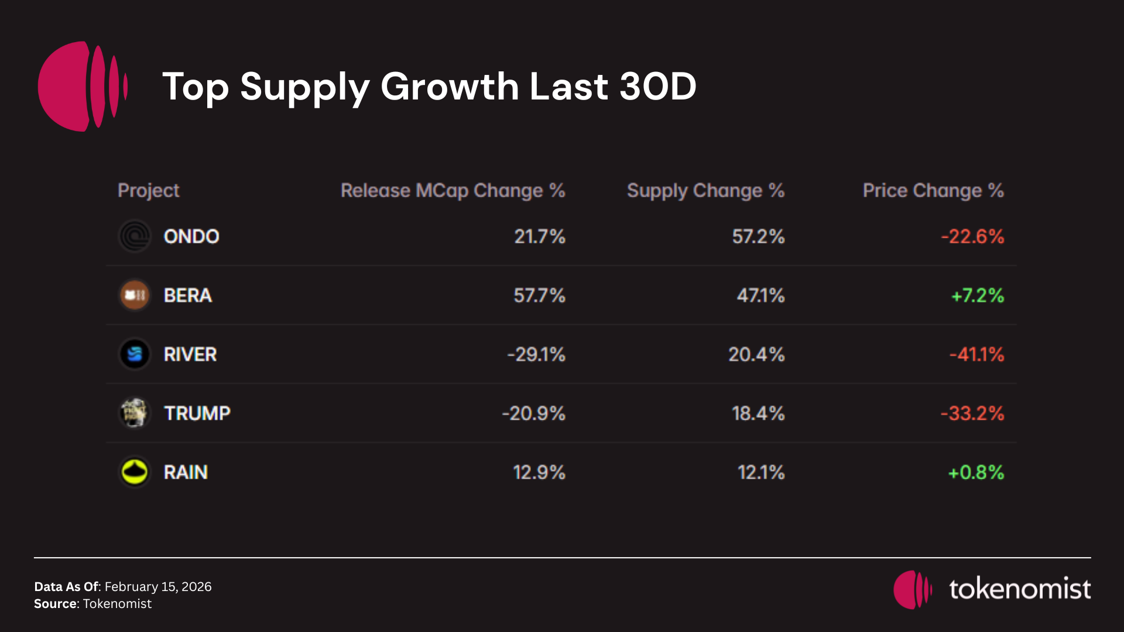Click the large Tokenomist logo at top-left
This screenshot has width=1124, height=632.
tap(83, 87)
